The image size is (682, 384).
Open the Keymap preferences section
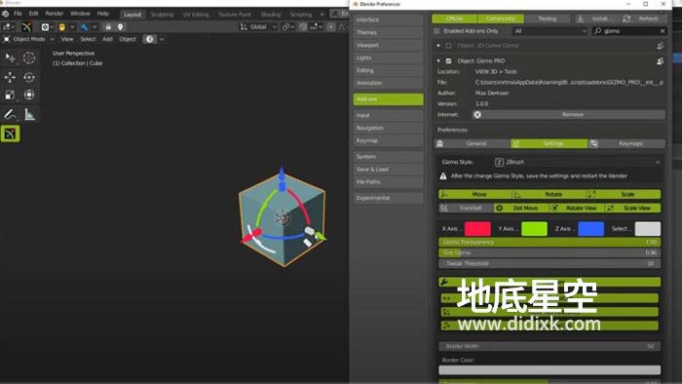388,140
